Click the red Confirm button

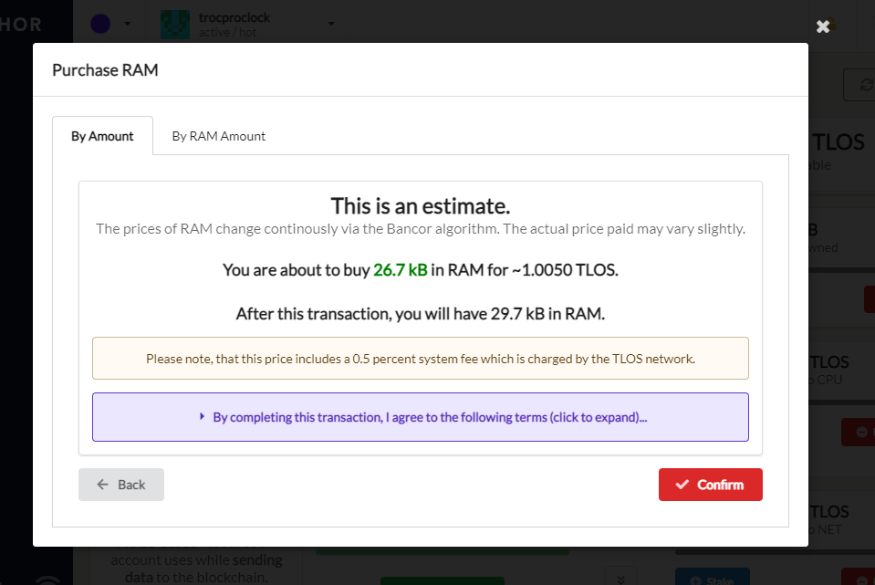710,485
